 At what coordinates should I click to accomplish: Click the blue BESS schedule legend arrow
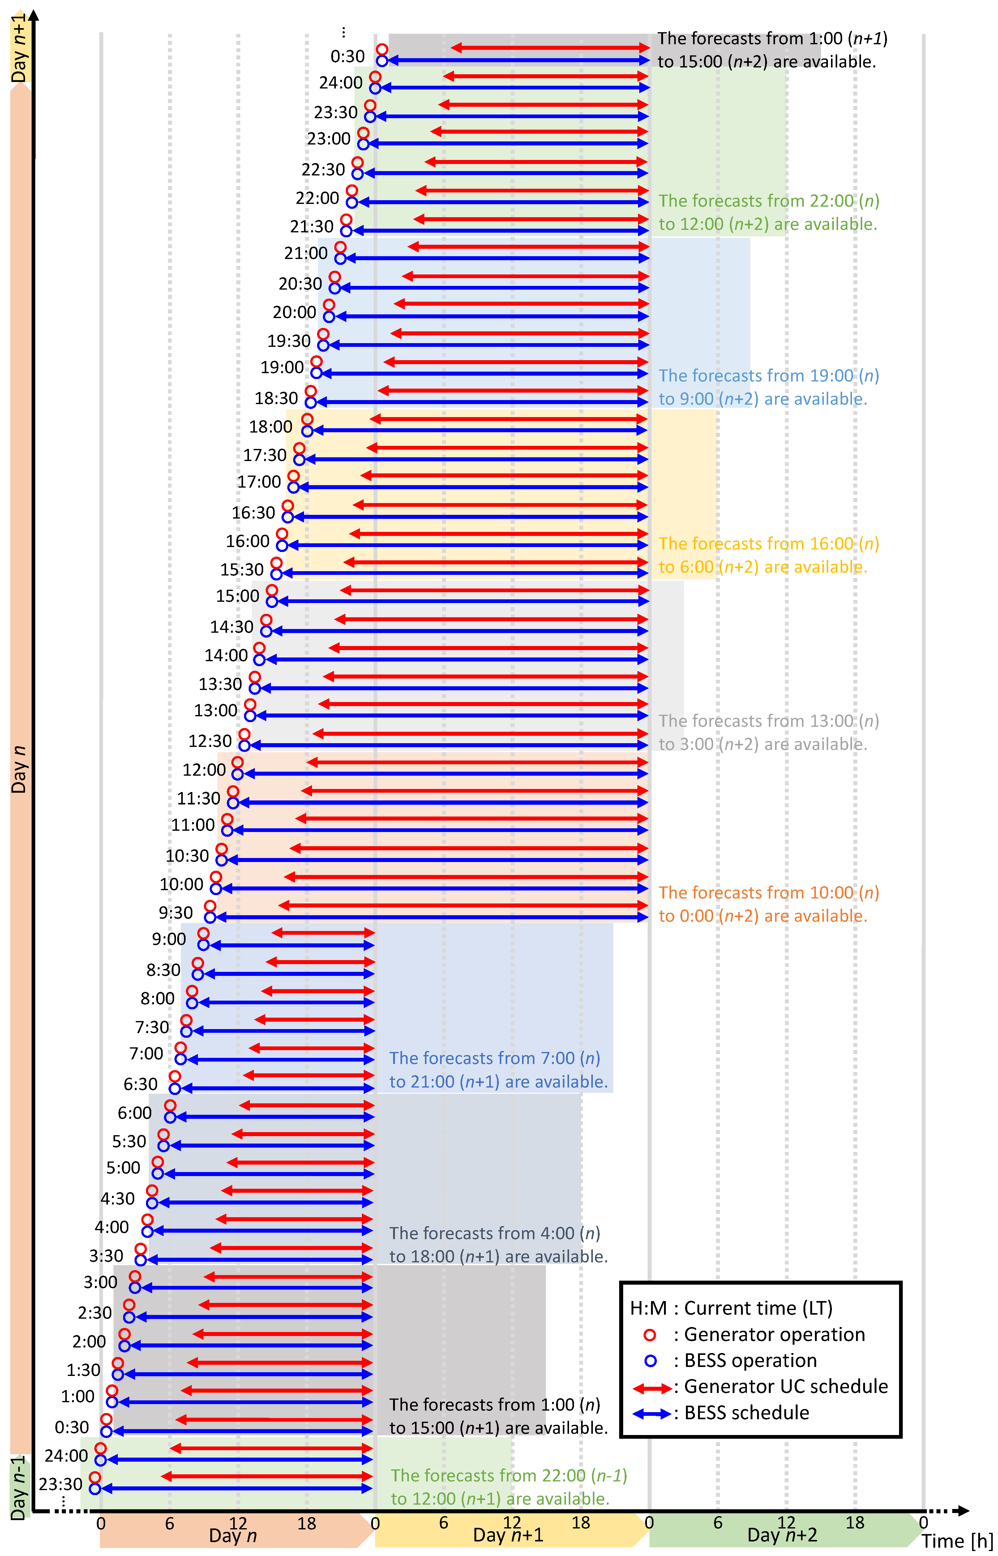click(652, 1414)
